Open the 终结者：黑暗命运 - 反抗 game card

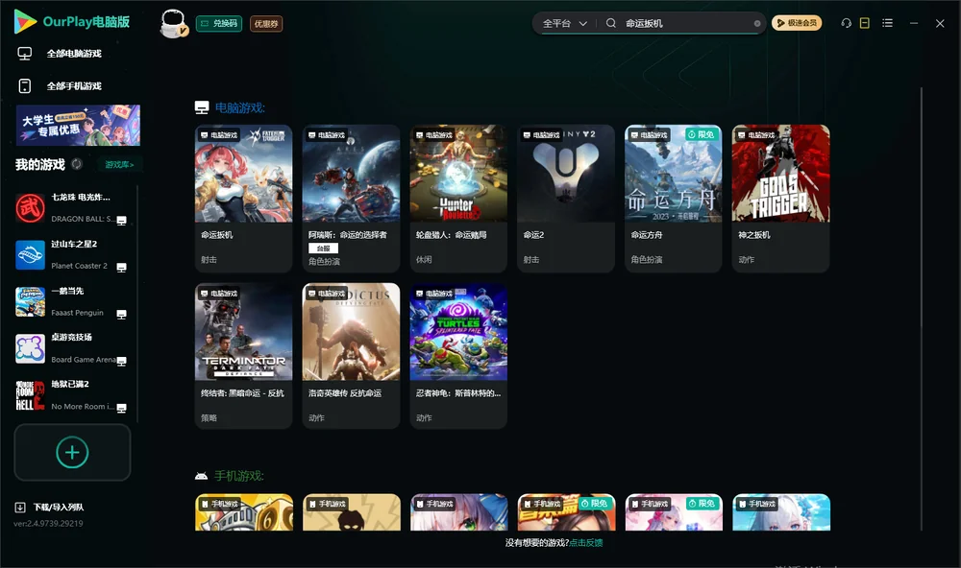pos(244,356)
